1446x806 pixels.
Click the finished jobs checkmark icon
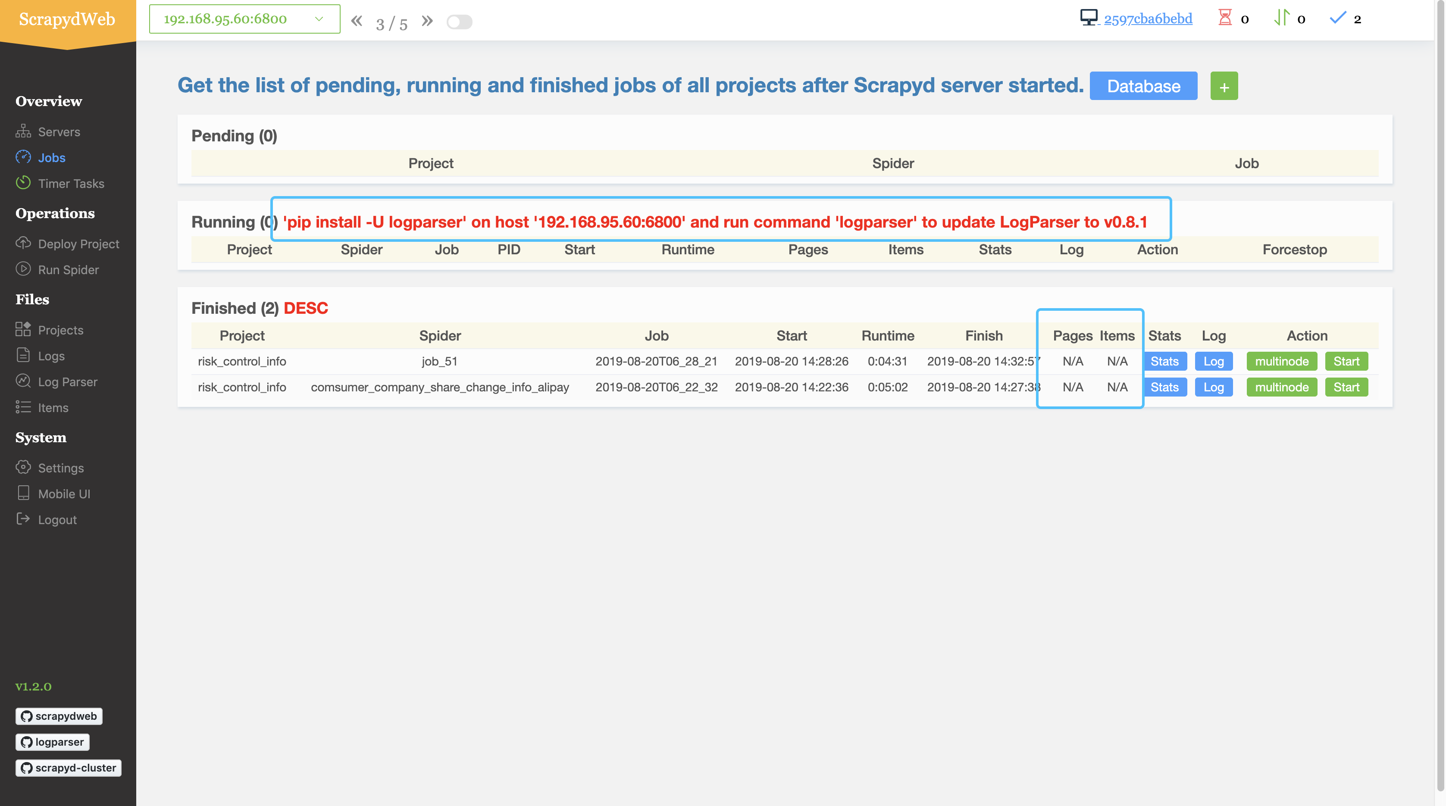tap(1338, 19)
